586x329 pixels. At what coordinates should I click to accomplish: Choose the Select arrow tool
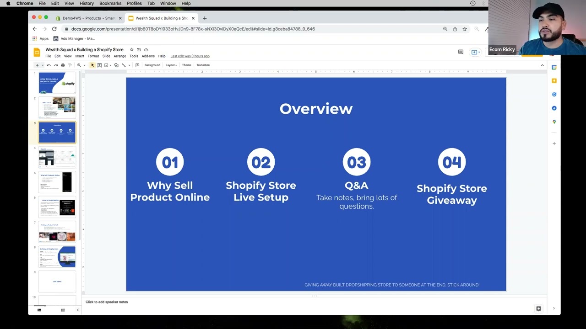(92, 65)
